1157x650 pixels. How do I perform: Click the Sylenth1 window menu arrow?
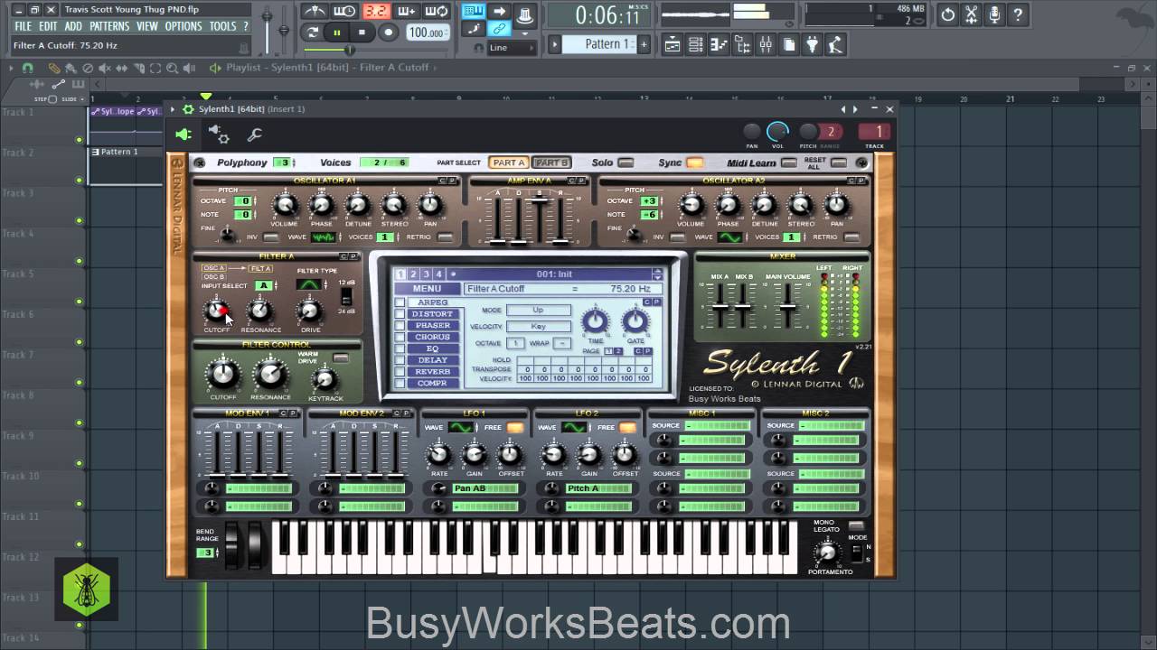pos(173,109)
